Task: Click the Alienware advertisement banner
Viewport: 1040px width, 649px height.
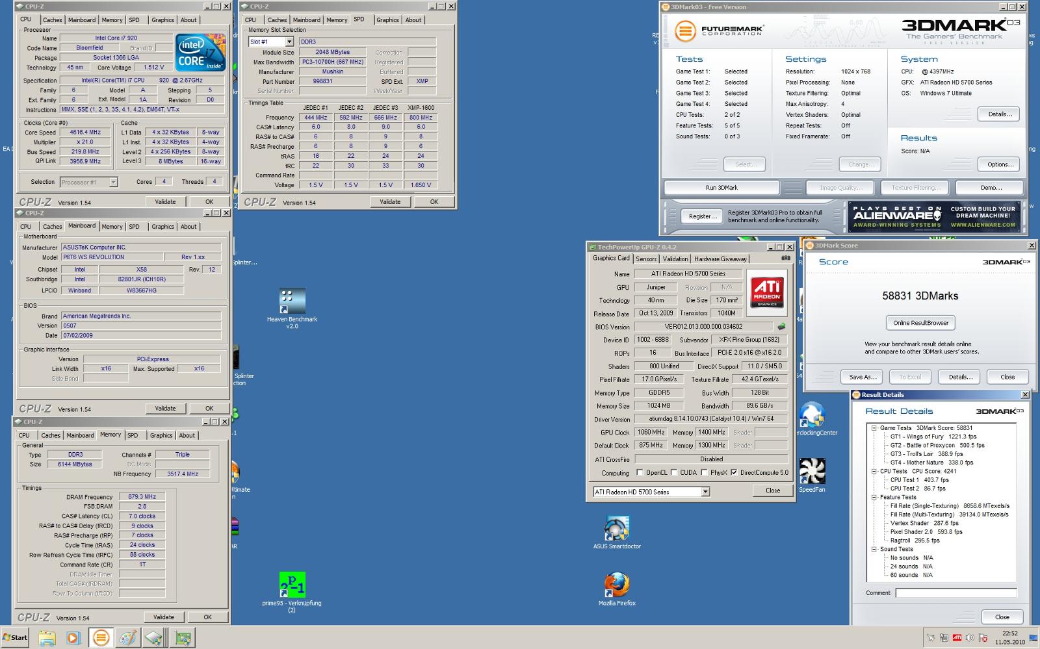Action: tap(934, 216)
